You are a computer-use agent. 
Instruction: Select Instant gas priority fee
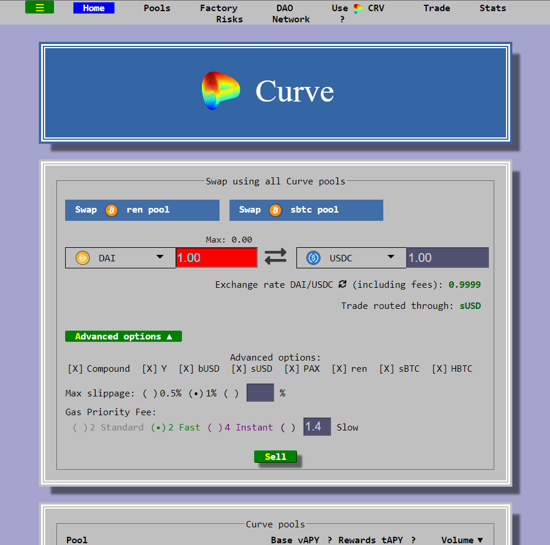pos(215,428)
